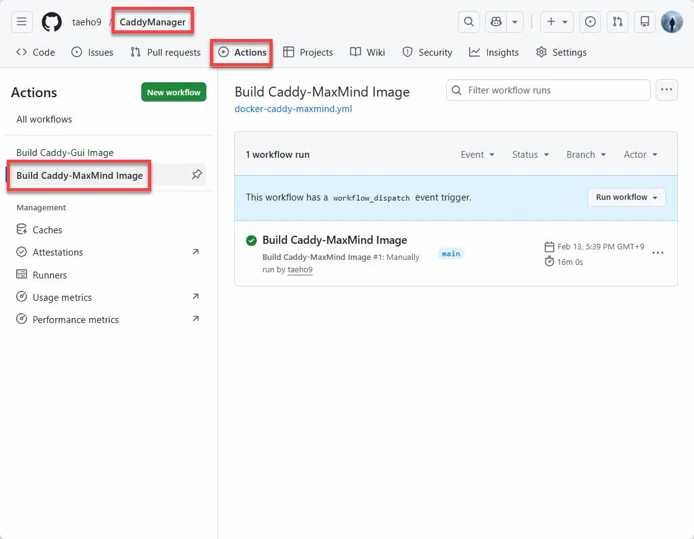Image resolution: width=694 pixels, height=539 pixels.
Task: Click the run duration stopwatch icon
Action: [x=549, y=261]
